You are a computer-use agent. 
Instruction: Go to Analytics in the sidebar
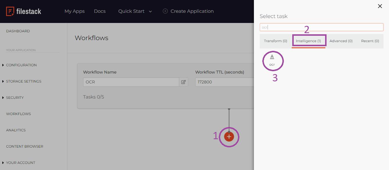pos(16,130)
